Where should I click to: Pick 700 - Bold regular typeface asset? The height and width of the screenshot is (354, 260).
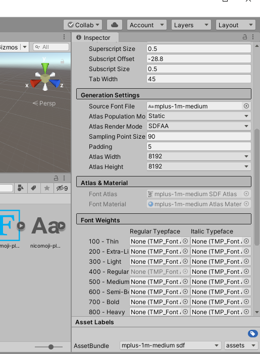coord(185,302)
